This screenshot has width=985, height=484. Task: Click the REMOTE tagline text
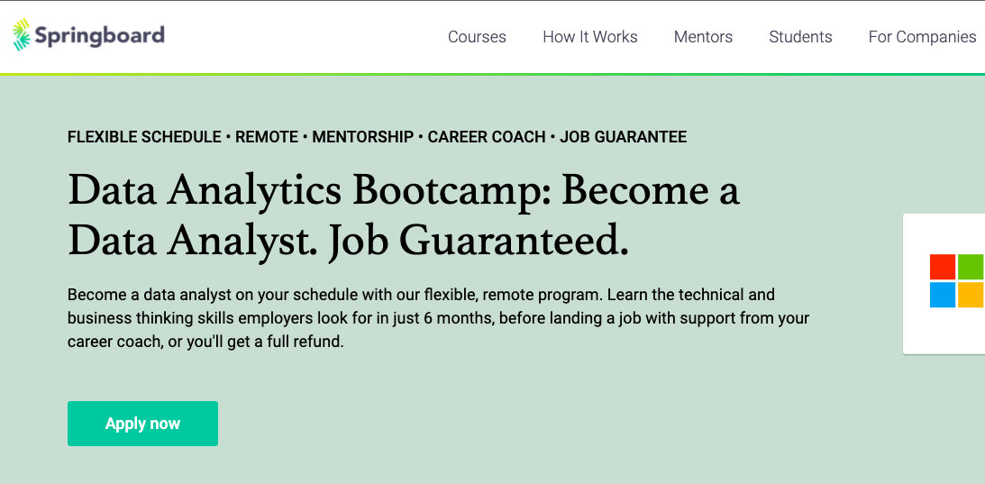pos(267,136)
